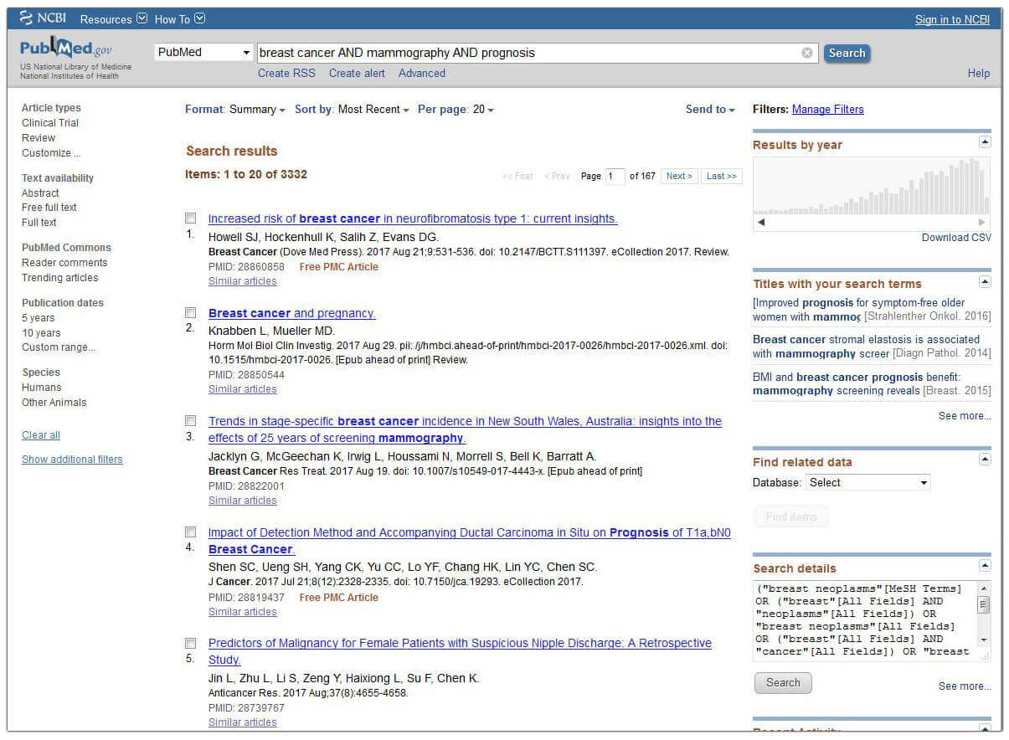
Task: Open the PubMed database selector
Action: coord(204,52)
